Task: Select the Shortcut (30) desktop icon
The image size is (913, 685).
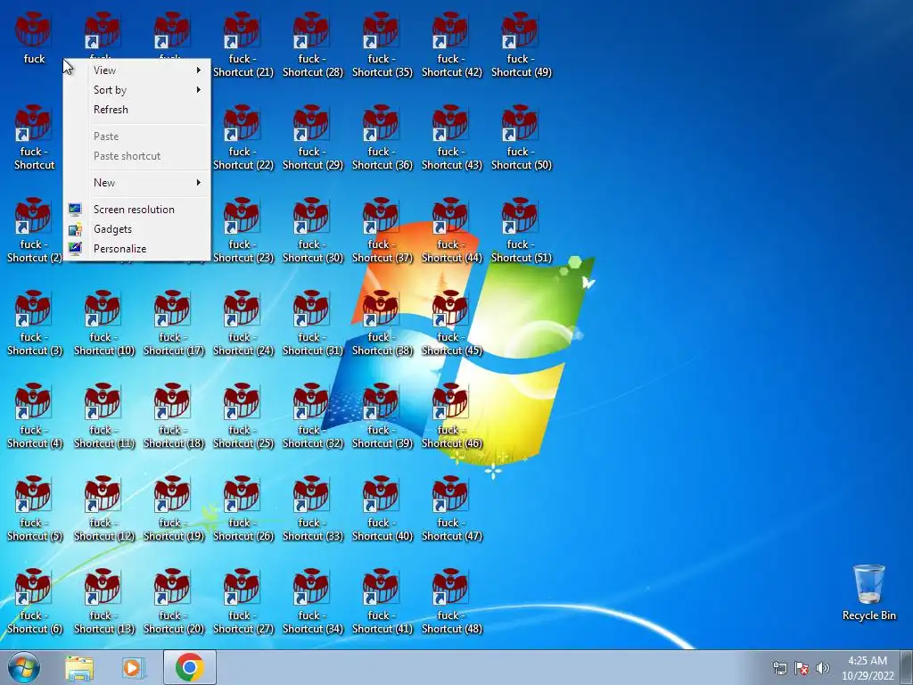Action: [x=313, y=231]
